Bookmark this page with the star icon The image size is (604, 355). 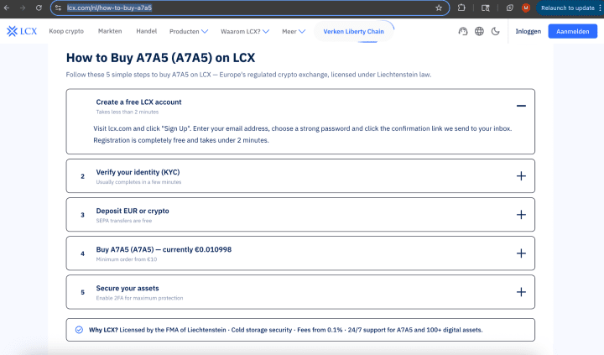click(439, 8)
